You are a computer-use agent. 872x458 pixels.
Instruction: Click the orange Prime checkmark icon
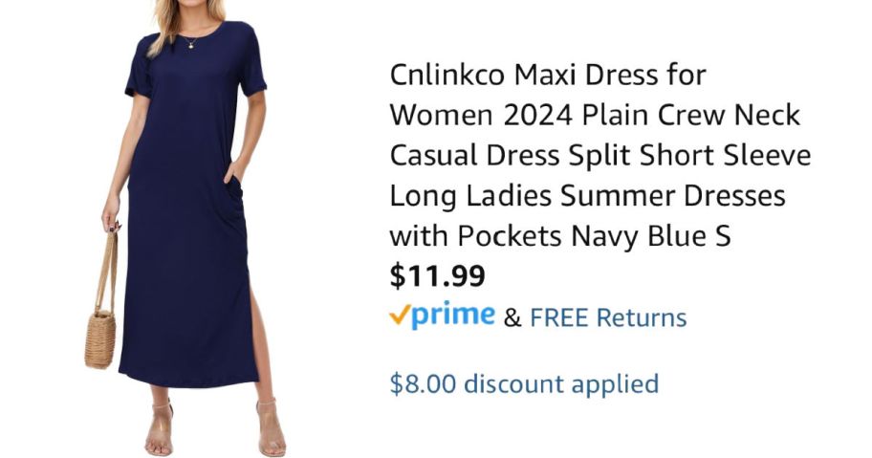point(401,315)
